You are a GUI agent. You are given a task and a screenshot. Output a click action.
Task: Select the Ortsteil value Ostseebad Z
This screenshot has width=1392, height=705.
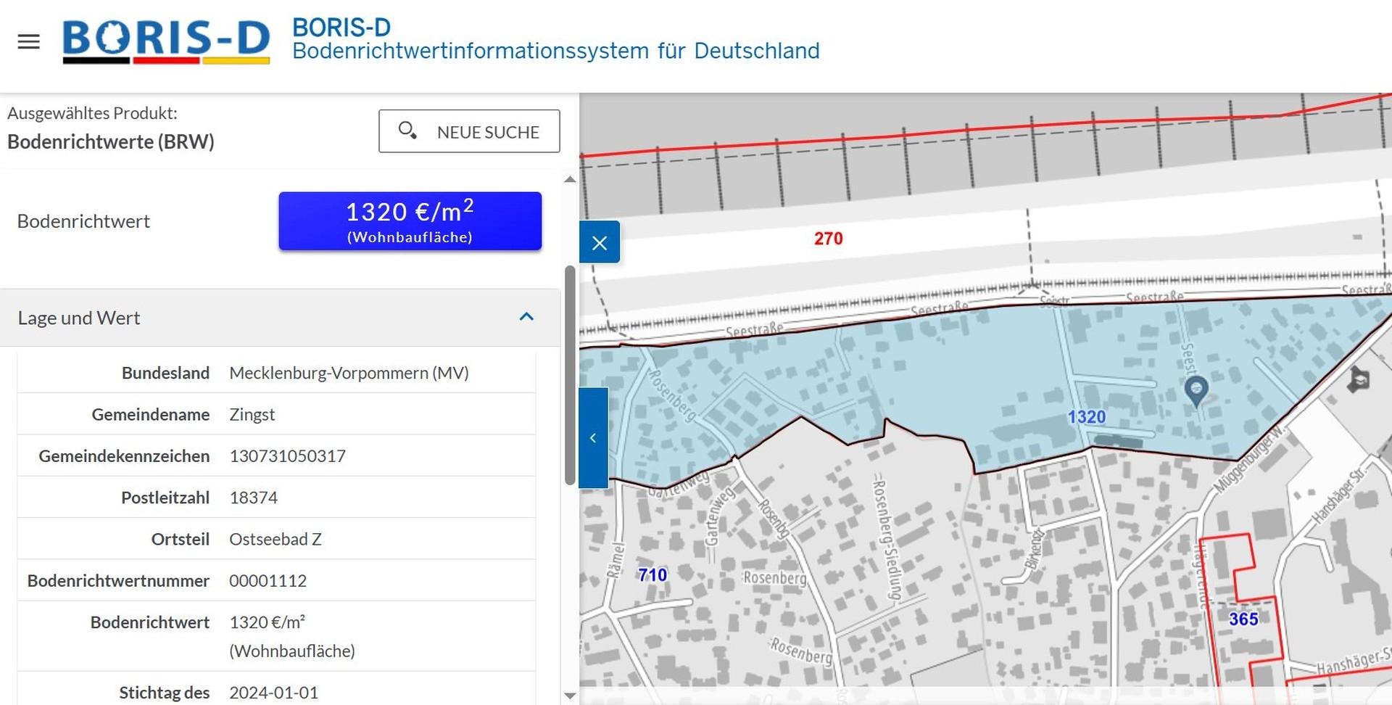[x=275, y=539]
